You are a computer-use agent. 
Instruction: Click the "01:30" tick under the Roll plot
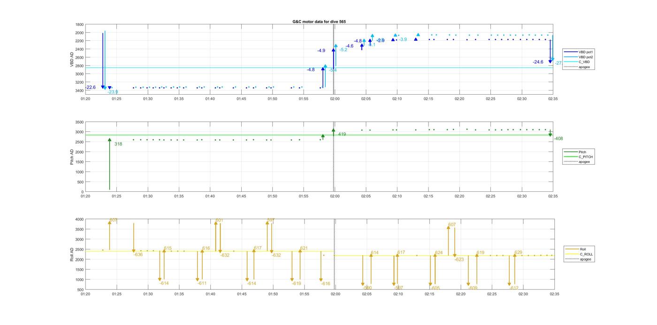[148, 294]
